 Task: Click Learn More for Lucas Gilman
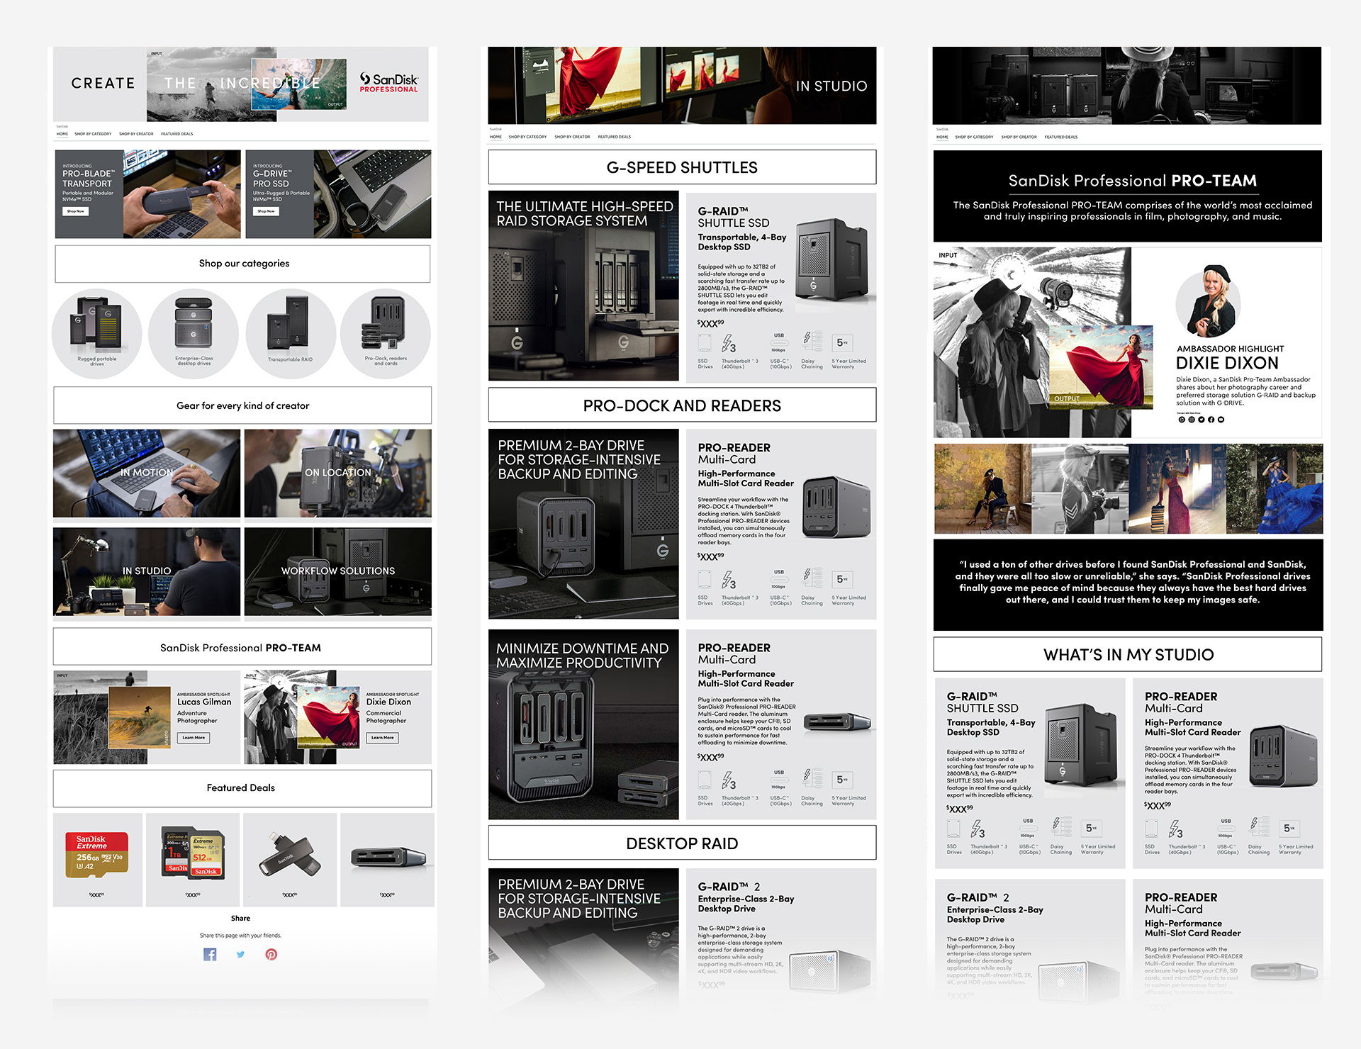pos(194,738)
